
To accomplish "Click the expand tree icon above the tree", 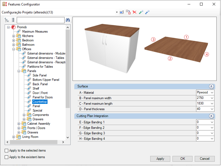I will tap(7, 20).
